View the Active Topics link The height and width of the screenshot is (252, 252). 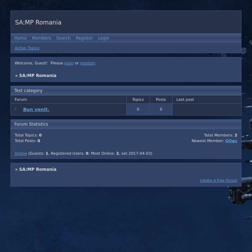pyautogui.click(x=27, y=48)
